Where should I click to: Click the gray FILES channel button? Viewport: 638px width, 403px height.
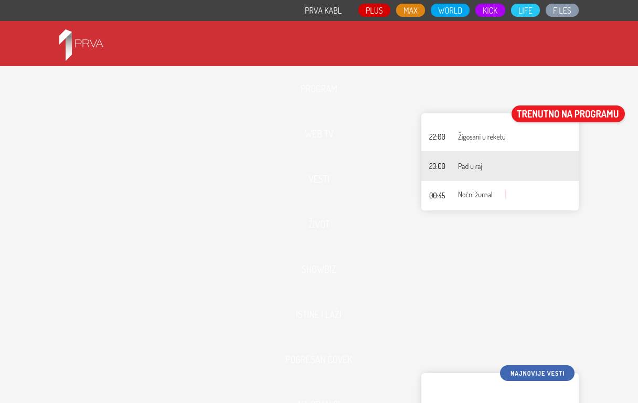pyautogui.click(x=561, y=10)
